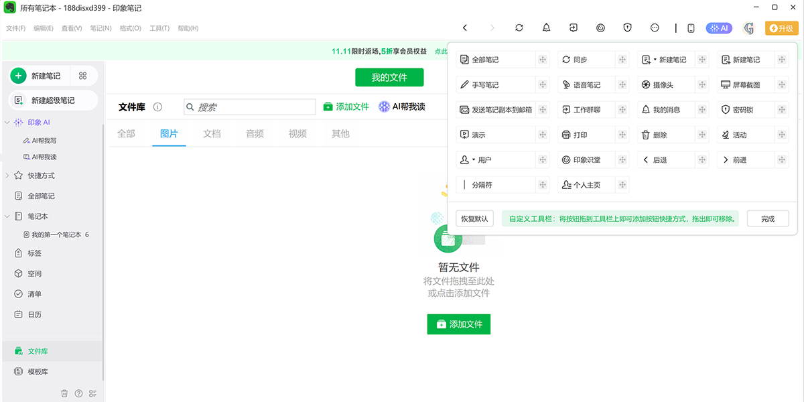Screen dimensions: 804x402
Task: Click the info icon beside 文件库
Action: coord(157,107)
